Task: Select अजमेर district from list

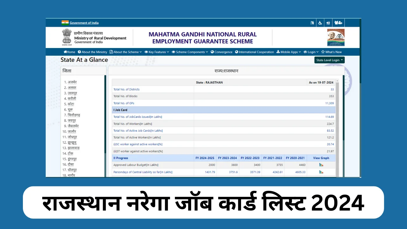Action: (72, 82)
